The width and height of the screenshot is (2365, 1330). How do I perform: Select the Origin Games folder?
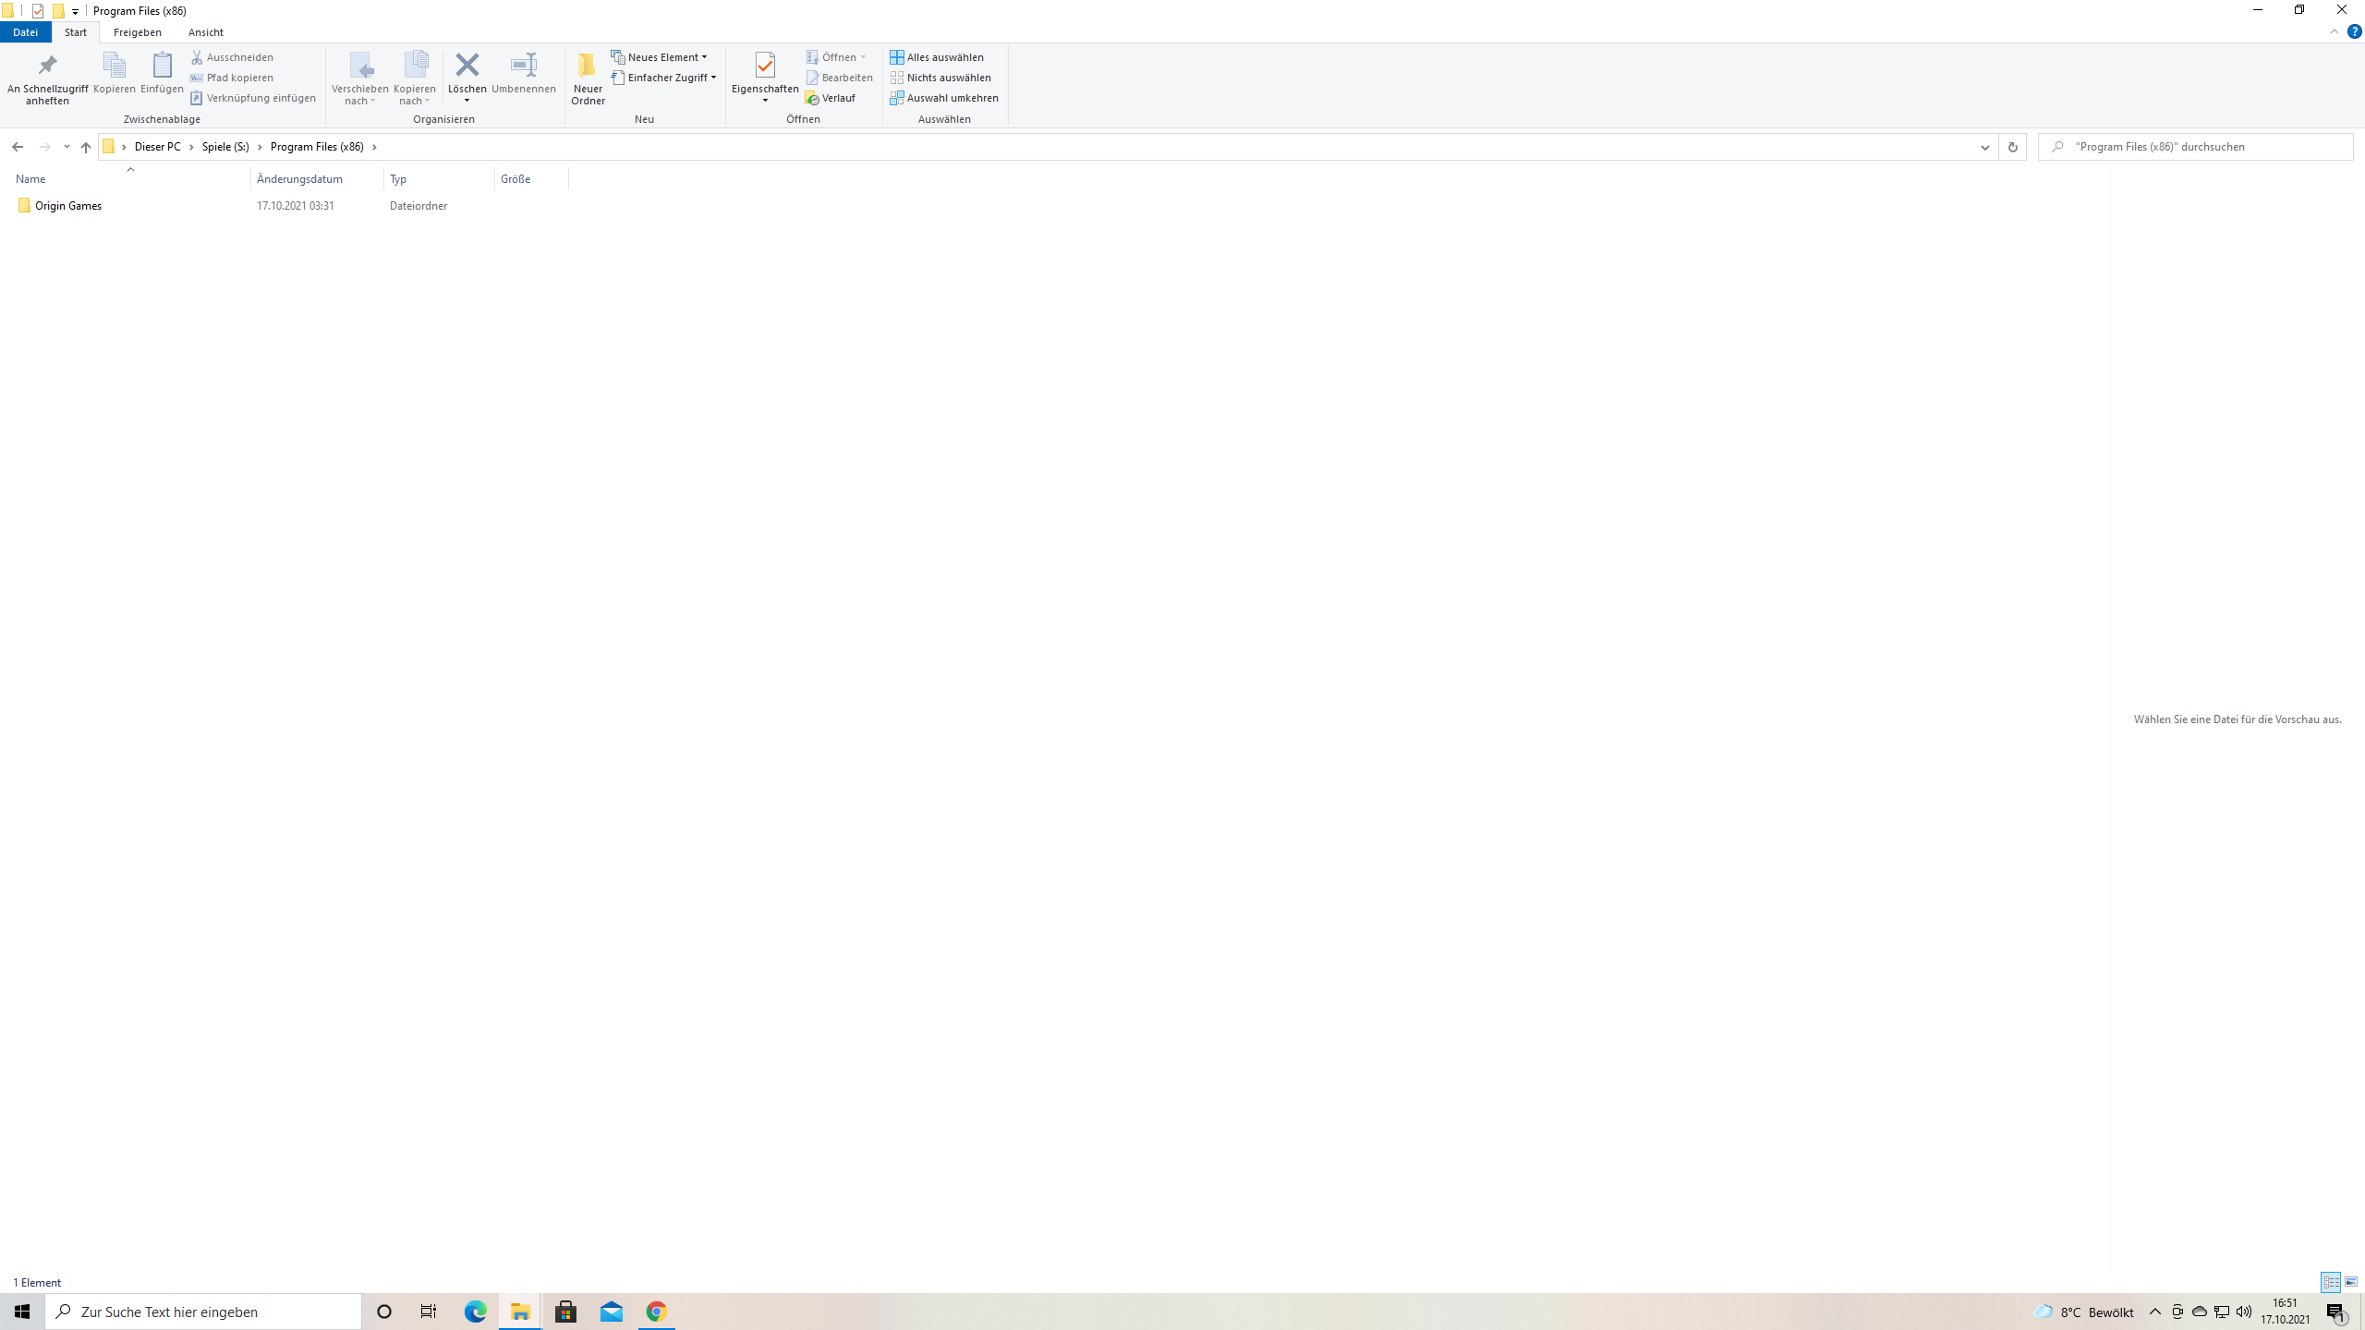pos(67,206)
